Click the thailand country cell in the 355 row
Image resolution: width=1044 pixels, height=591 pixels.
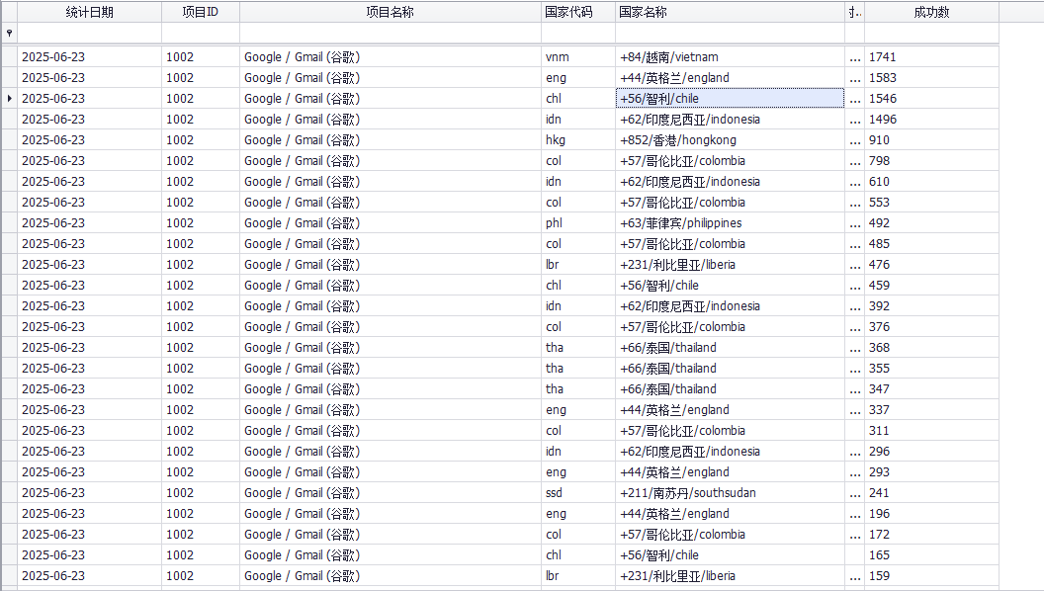pos(730,368)
